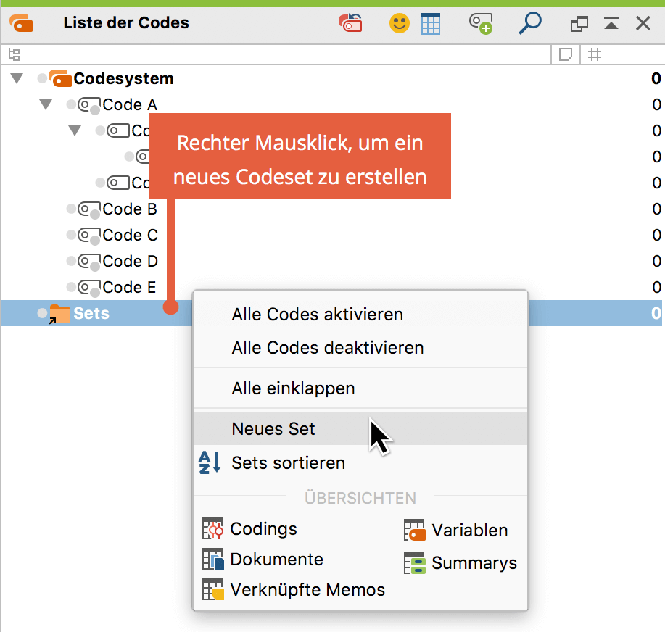
Task: Click the Code B tag icon
Action: point(89,209)
